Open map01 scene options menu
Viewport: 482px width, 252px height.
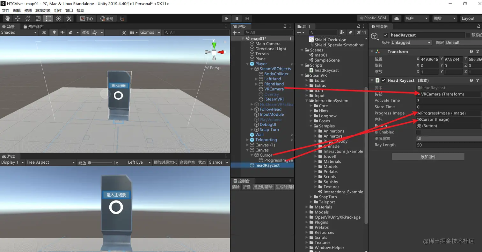point(290,38)
